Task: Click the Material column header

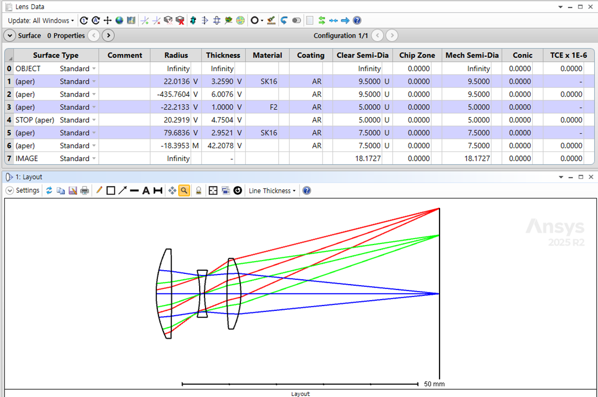Action: [267, 55]
